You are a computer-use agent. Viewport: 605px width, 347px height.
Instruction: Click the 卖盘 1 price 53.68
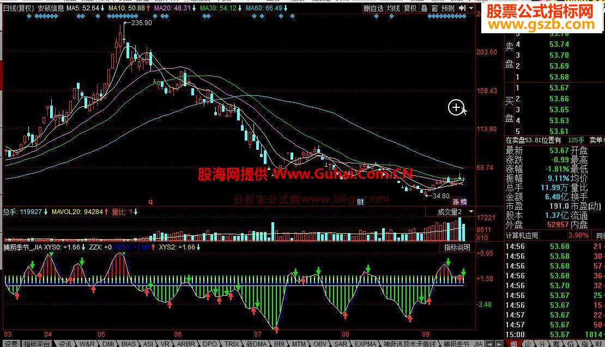tap(559, 77)
